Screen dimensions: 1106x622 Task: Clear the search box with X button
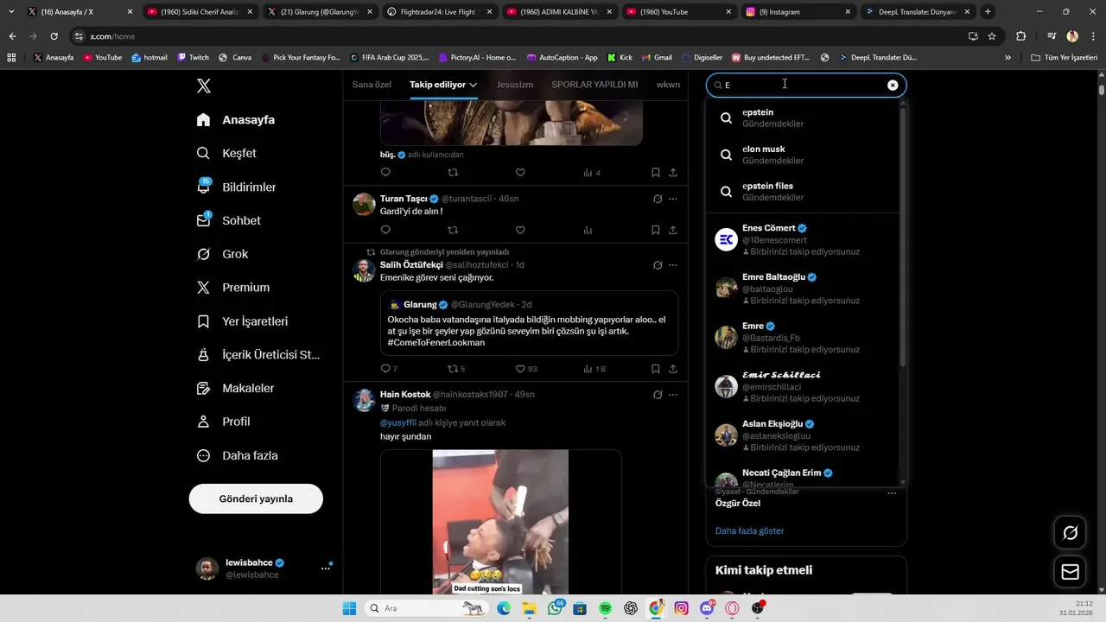893,85
